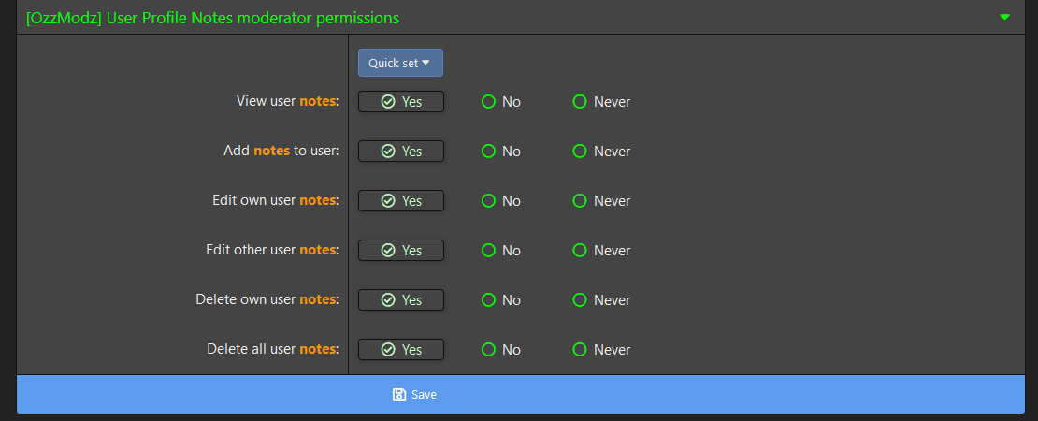This screenshot has width=1038, height=421.
Task: Set View user notes to Yes
Action: coord(401,101)
